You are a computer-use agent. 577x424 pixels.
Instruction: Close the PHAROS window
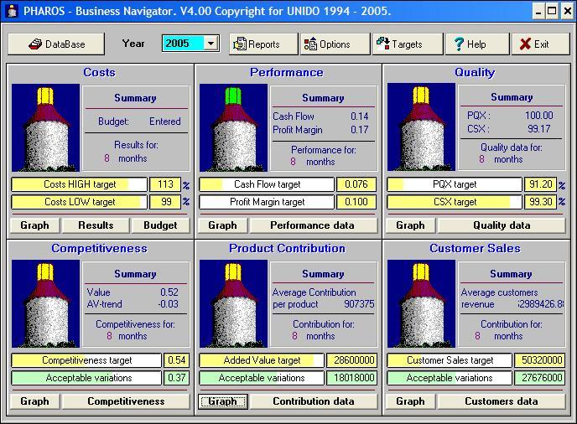coord(567,12)
